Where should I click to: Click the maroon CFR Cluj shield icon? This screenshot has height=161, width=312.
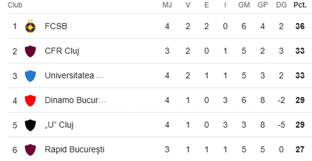point(30,51)
